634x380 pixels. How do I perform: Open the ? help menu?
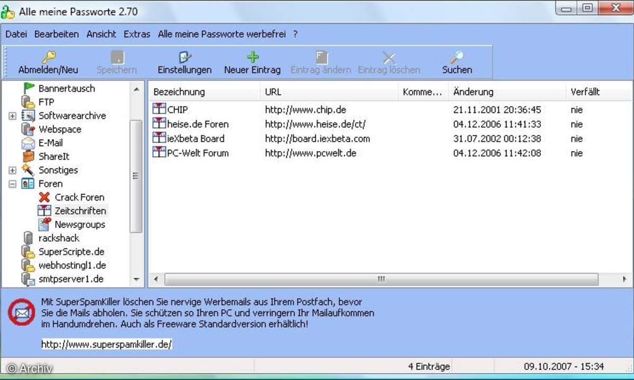click(x=295, y=34)
